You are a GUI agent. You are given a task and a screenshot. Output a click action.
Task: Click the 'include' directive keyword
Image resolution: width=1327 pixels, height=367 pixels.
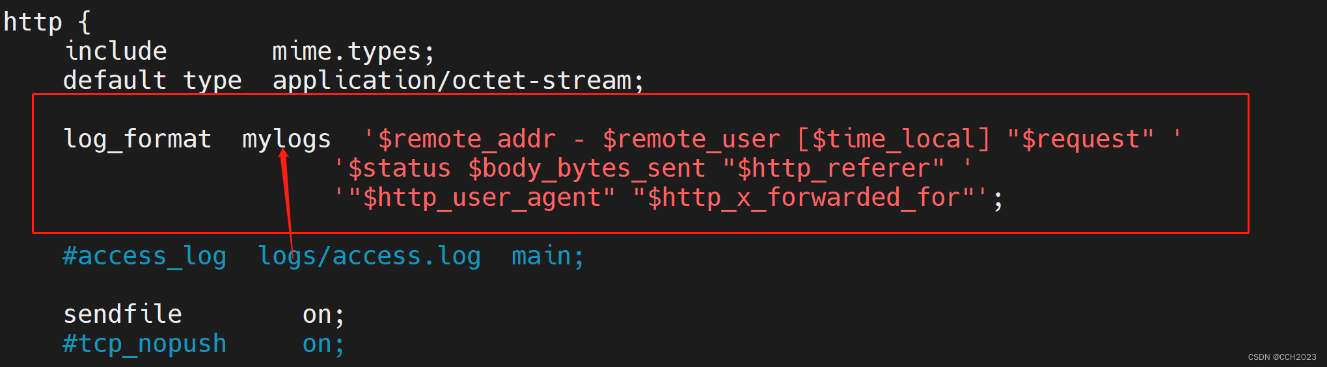pyautogui.click(x=116, y=51)
